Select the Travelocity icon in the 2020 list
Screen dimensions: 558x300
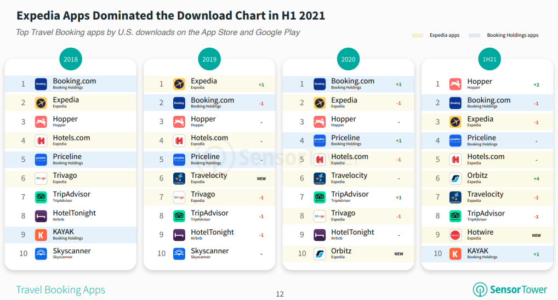tap(320, 178)
